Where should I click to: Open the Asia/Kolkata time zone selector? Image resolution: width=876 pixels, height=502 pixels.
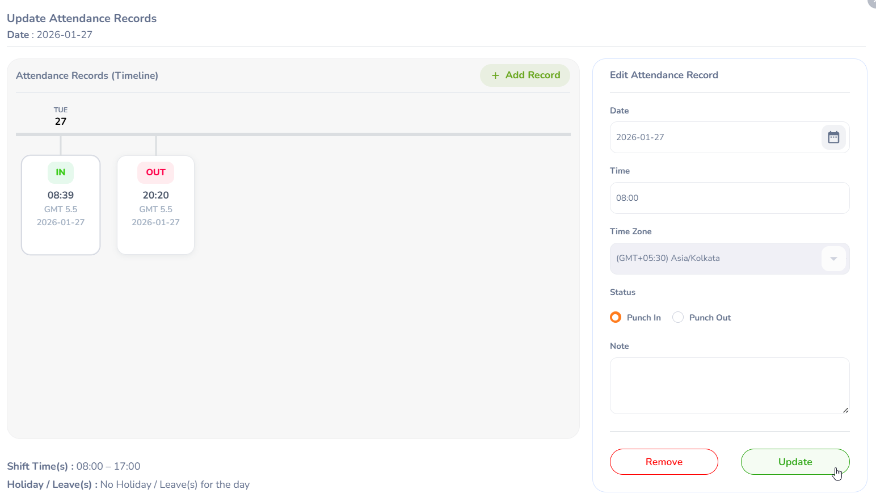tap(715, 259)
